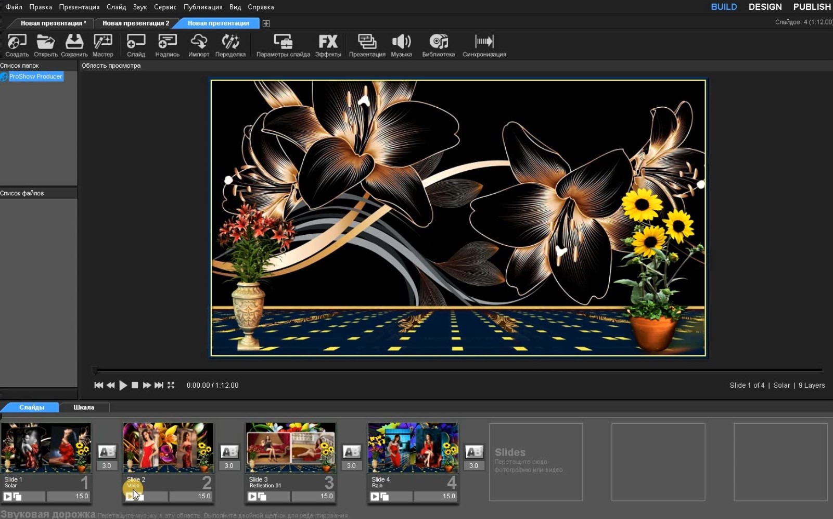Stop the preview playback

pyautogui.click(x=135, y=385)
